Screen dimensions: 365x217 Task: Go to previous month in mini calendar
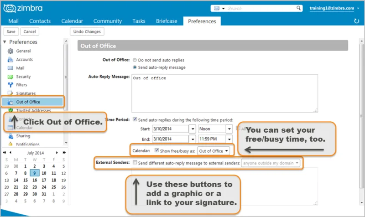pyautogui.click(x=10, y=153)
